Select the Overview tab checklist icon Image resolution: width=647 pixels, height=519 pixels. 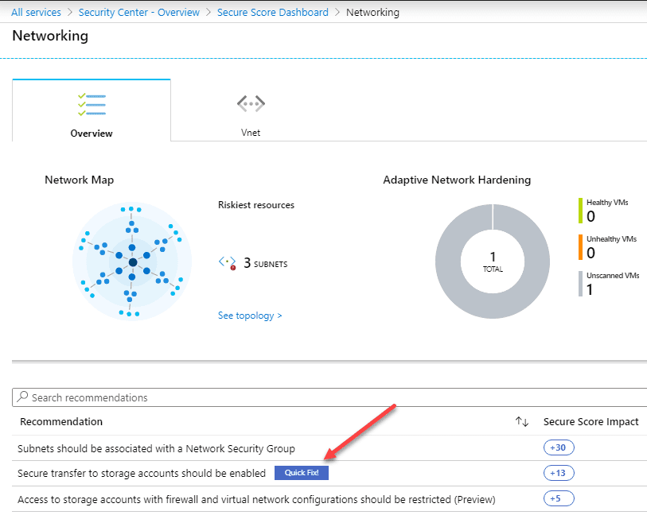(x=91, y=104)
